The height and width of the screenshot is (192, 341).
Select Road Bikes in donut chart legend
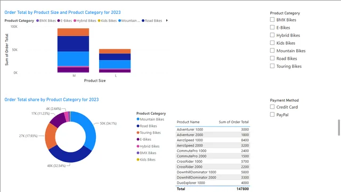pos(147,126)
